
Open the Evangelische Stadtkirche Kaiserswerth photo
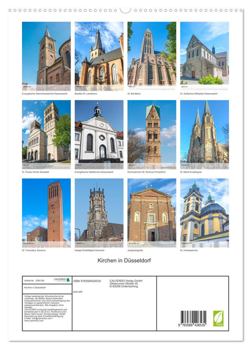pos(99,135)
